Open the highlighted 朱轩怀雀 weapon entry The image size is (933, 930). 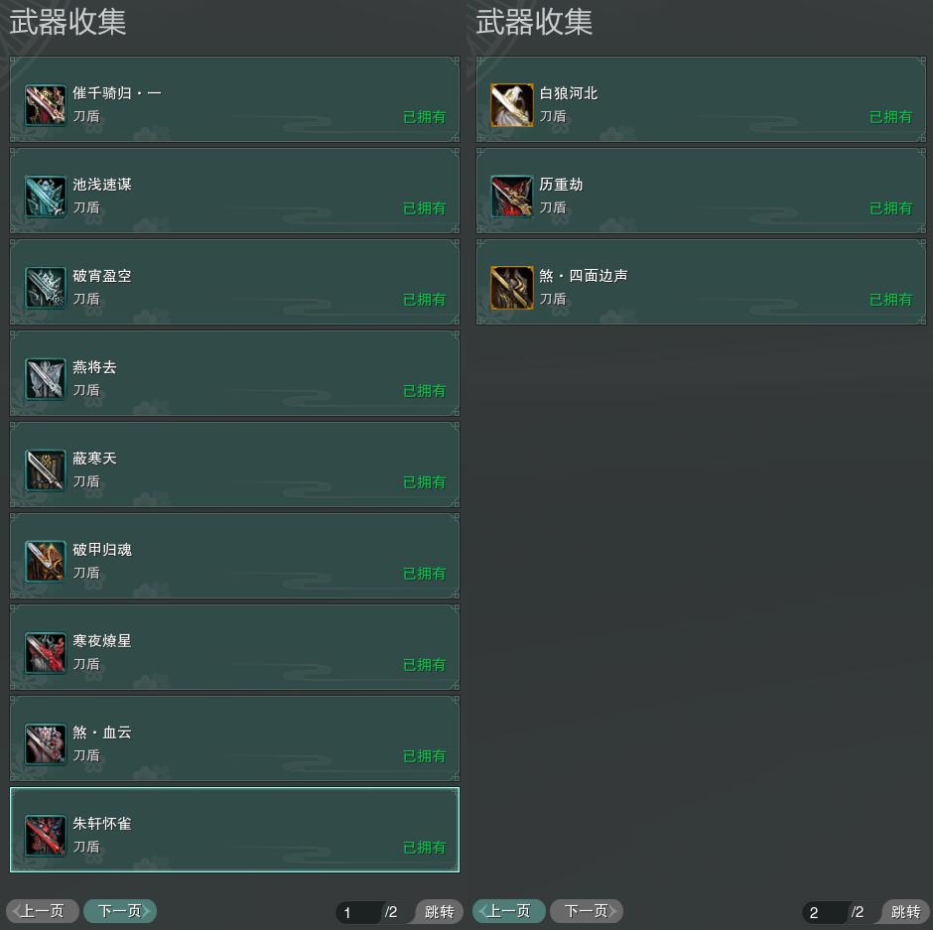[234, 830]
